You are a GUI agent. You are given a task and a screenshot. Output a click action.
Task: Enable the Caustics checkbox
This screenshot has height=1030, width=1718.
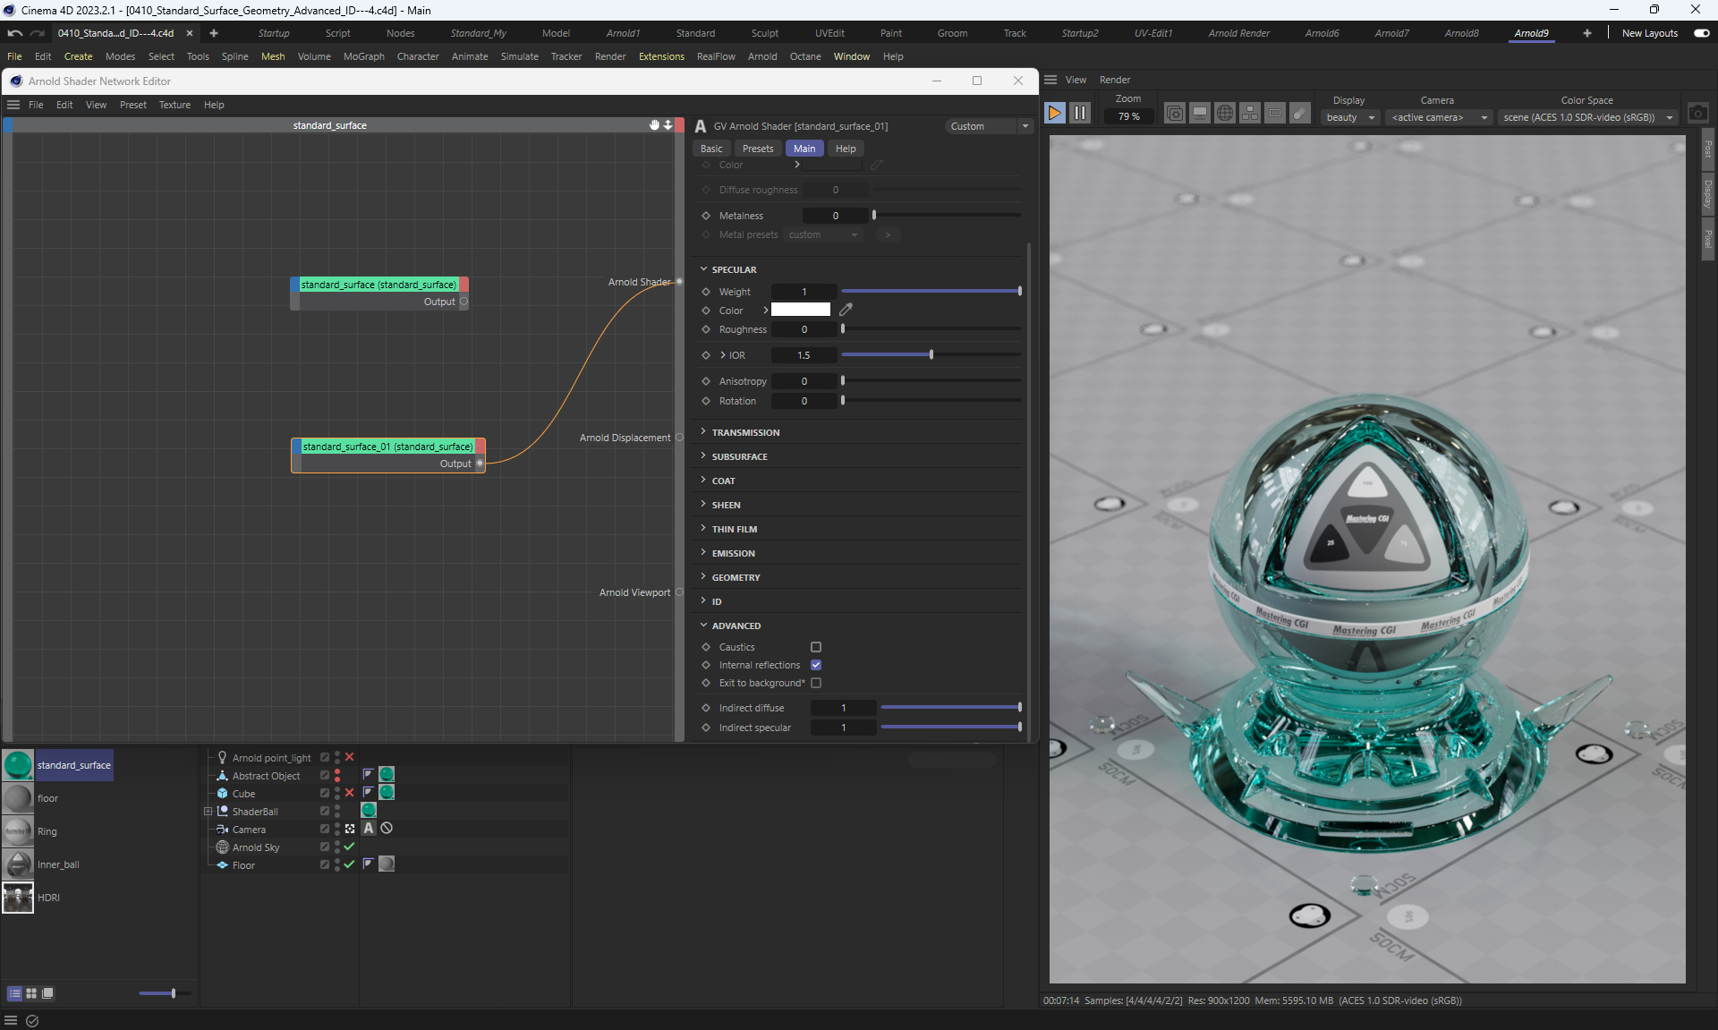tap(816, 647)
